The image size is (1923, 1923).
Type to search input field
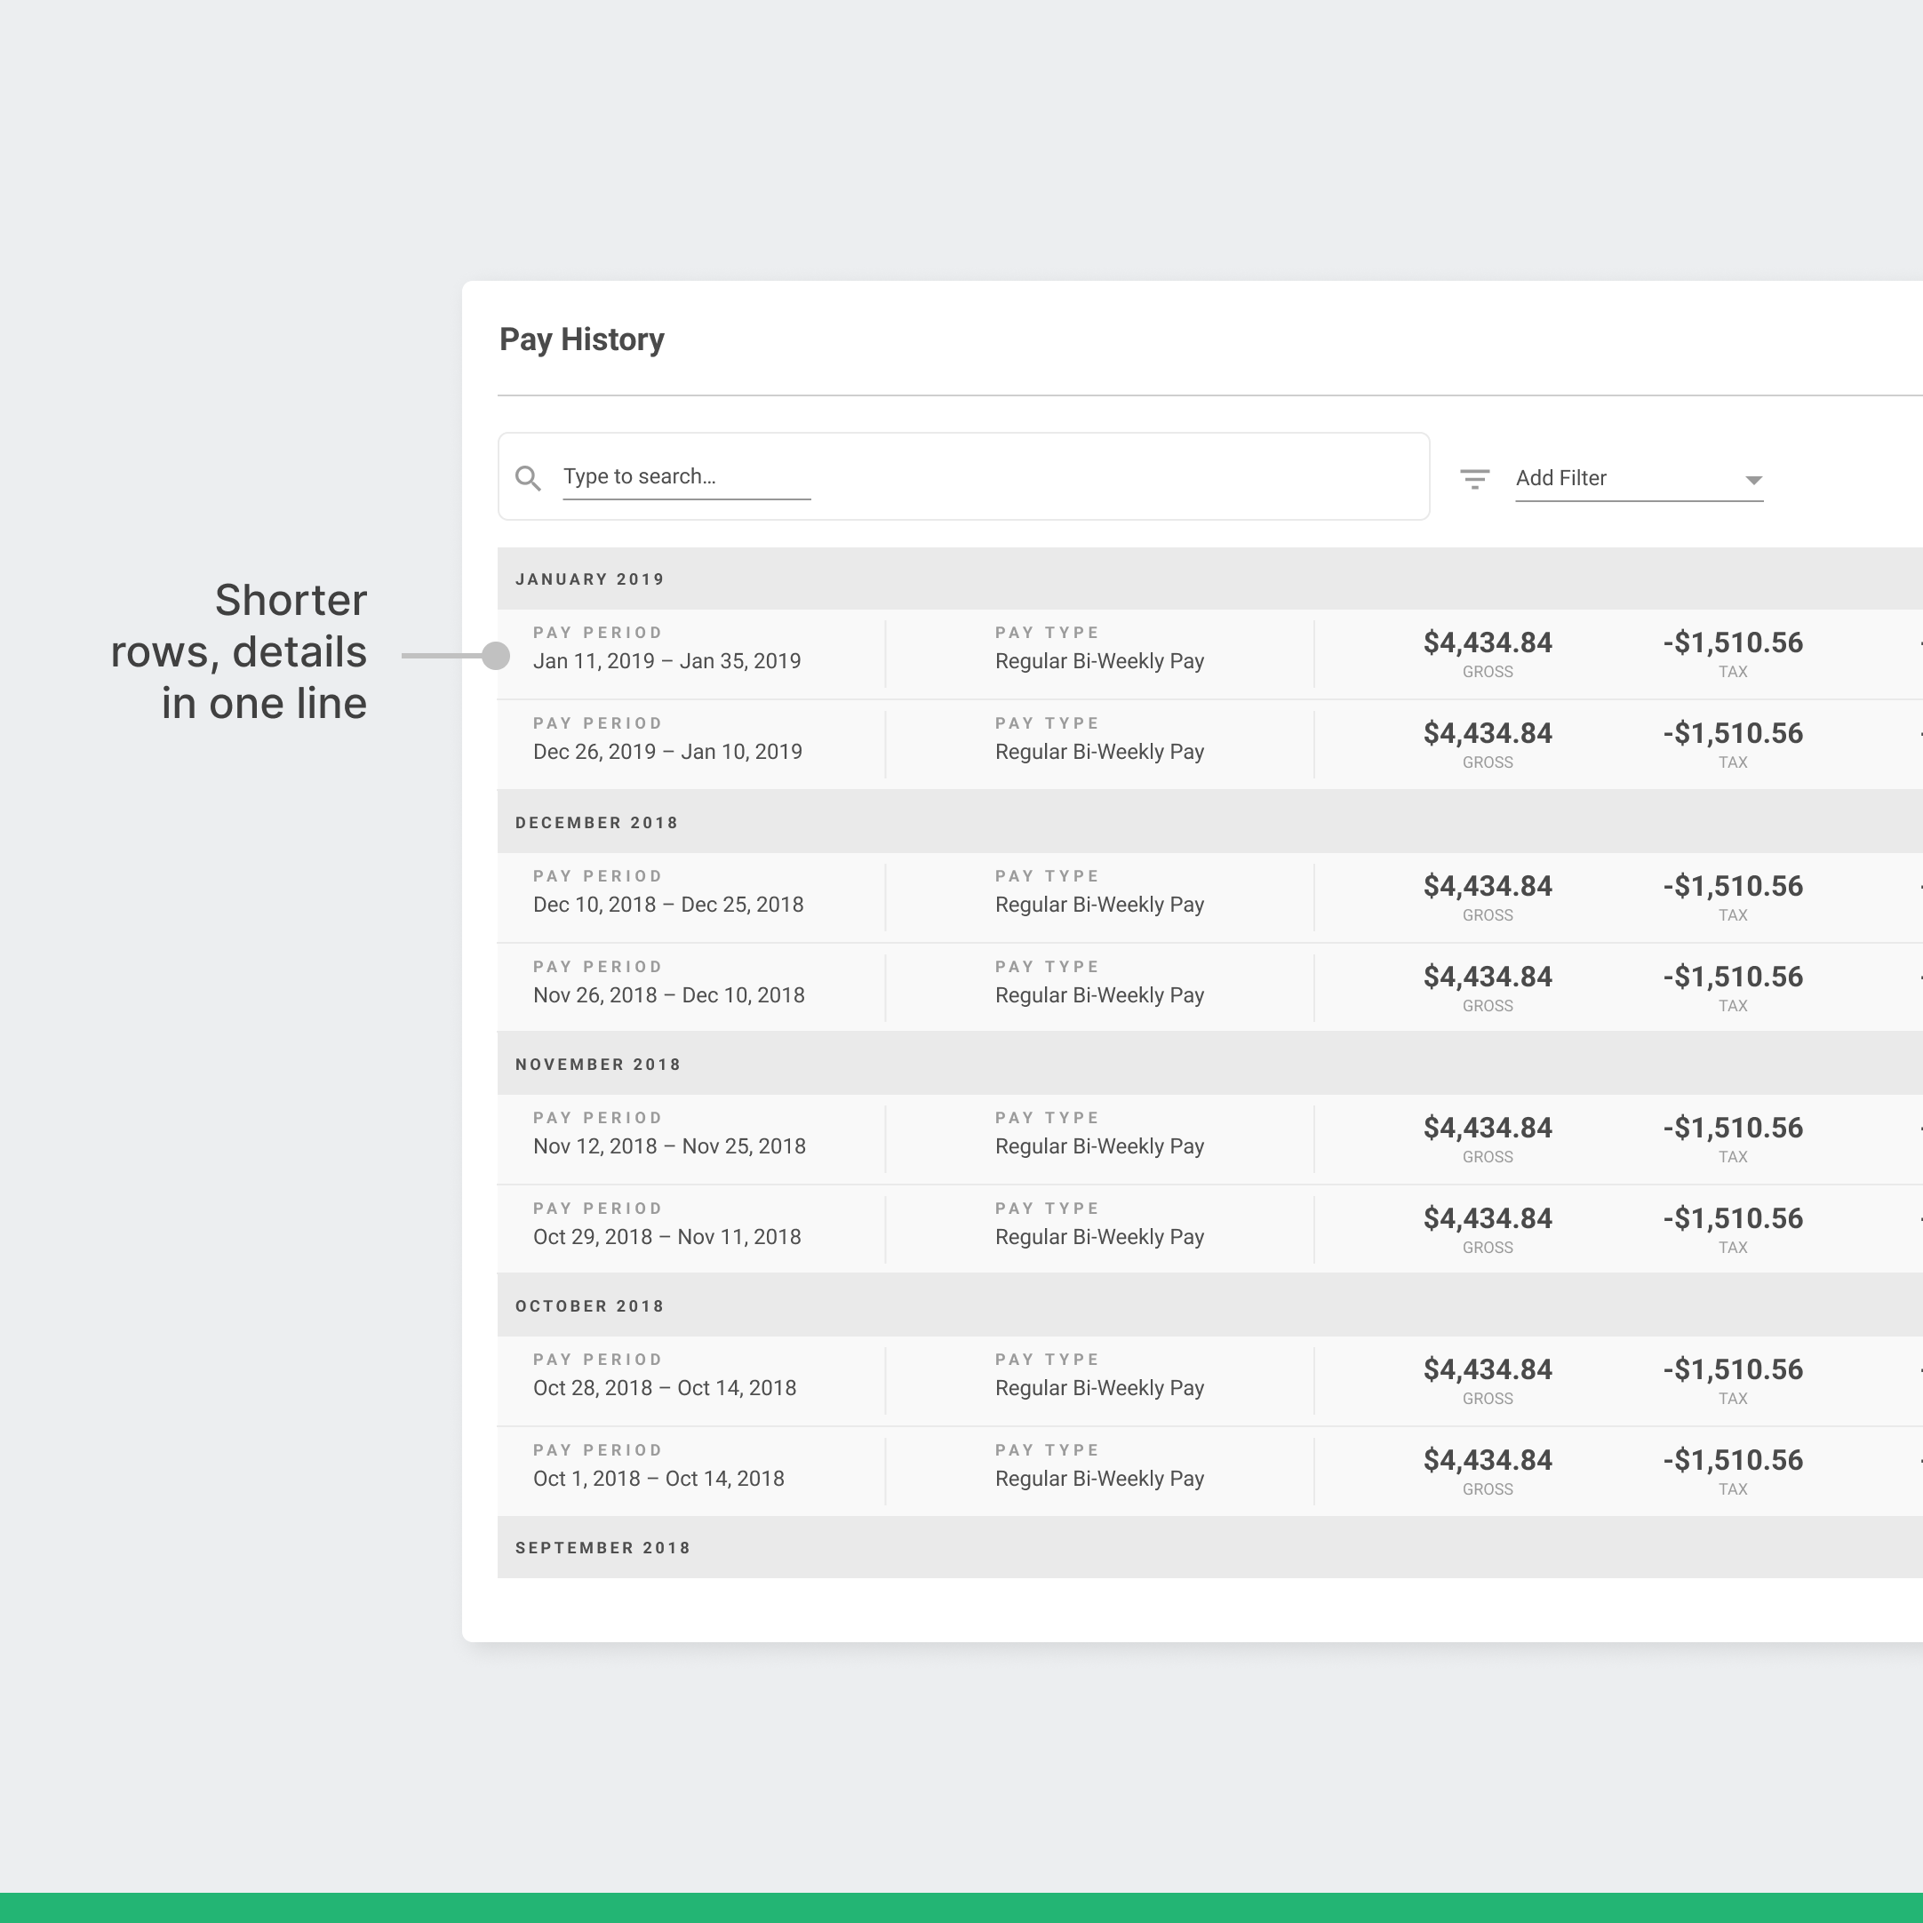coord(686,477)
